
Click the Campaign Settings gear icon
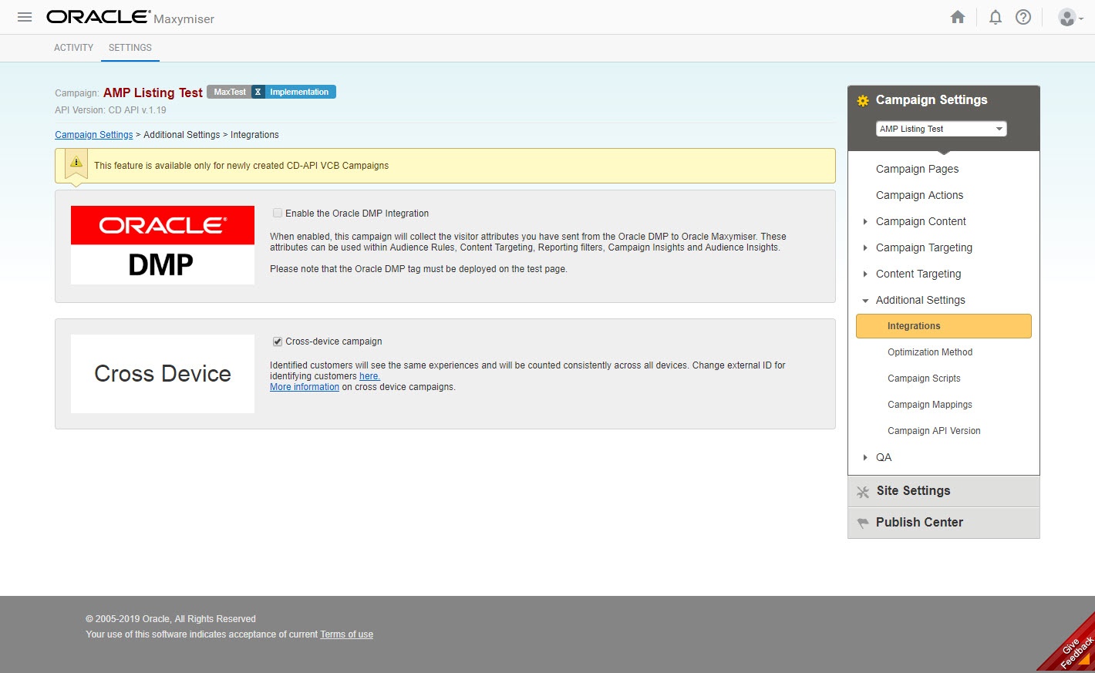click(x=863, y=100)
